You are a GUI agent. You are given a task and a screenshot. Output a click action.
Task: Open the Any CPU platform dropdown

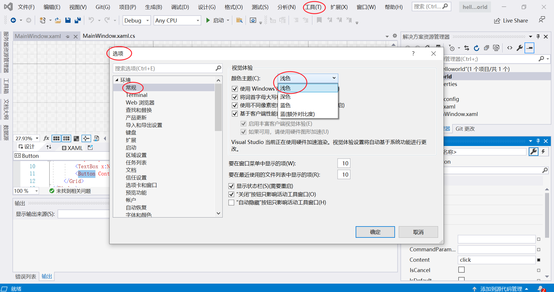(x=177, y=20)
